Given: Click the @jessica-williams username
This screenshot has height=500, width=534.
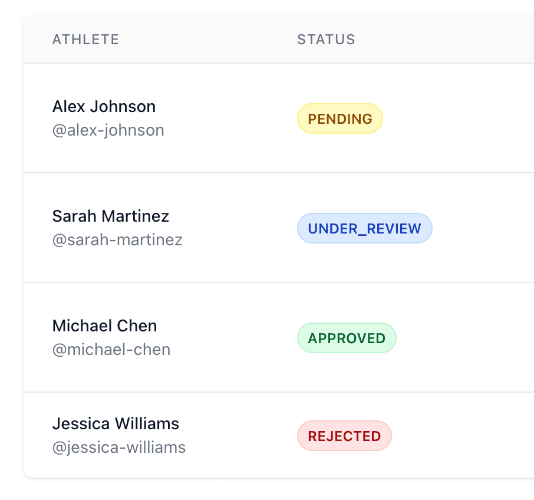Looking at the screenshot, I should [119, 448].
